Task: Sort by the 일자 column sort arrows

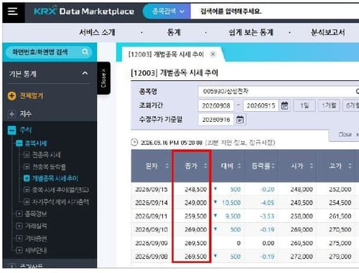Action: (x=167, y=166)
